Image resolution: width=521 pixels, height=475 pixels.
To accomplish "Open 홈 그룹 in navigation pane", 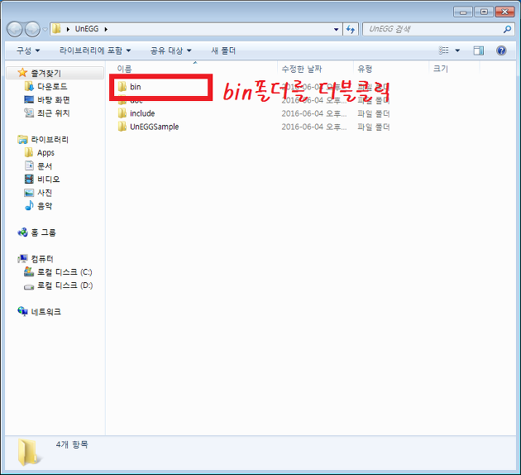I will click(x=43, y=233).
